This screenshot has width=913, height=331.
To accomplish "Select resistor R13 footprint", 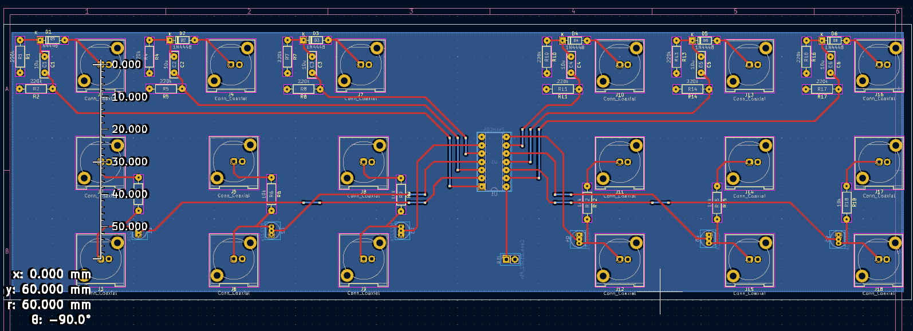I will pos(676,56).
